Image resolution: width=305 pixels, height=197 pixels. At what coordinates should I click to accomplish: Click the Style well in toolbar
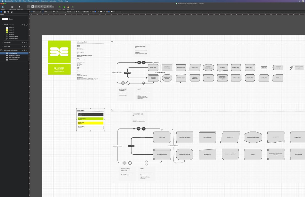pos(28,7)
